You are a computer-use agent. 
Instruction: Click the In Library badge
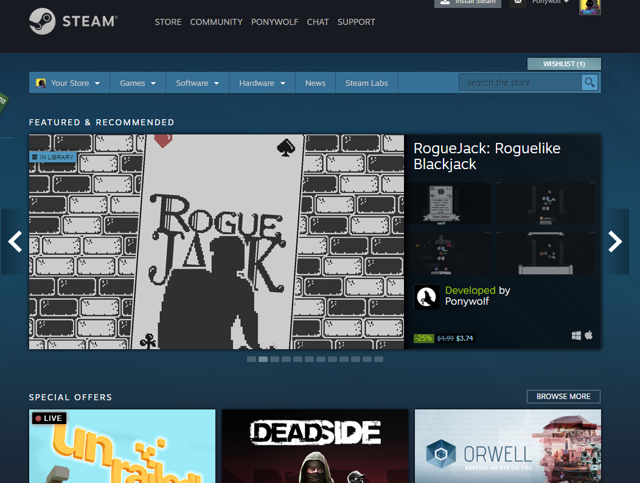53,157
